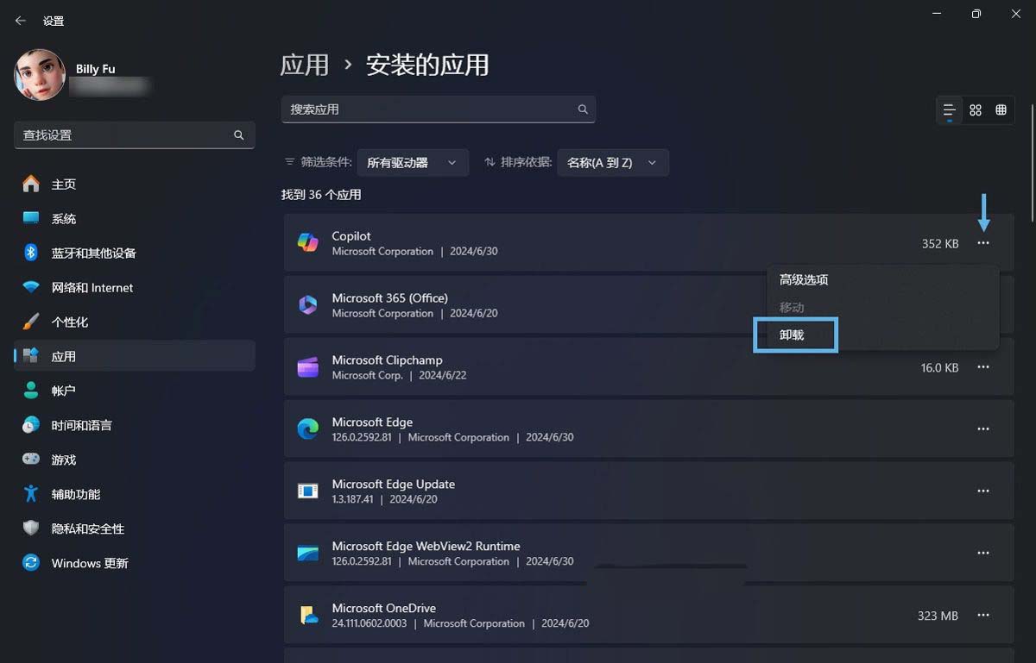Open 名称(A 到 Z) sort dropdown

tap(613, 162)
